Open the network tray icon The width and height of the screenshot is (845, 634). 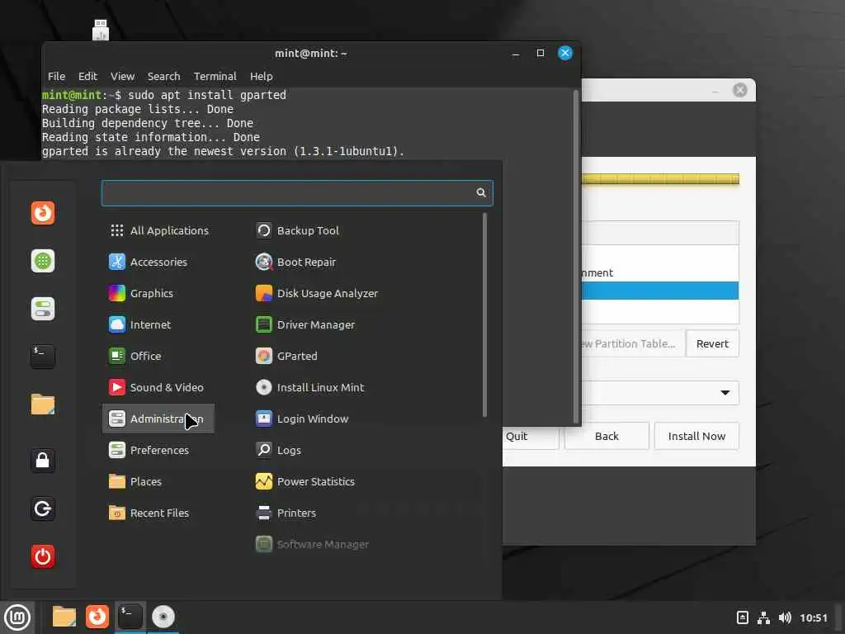[x=763, y=617]
